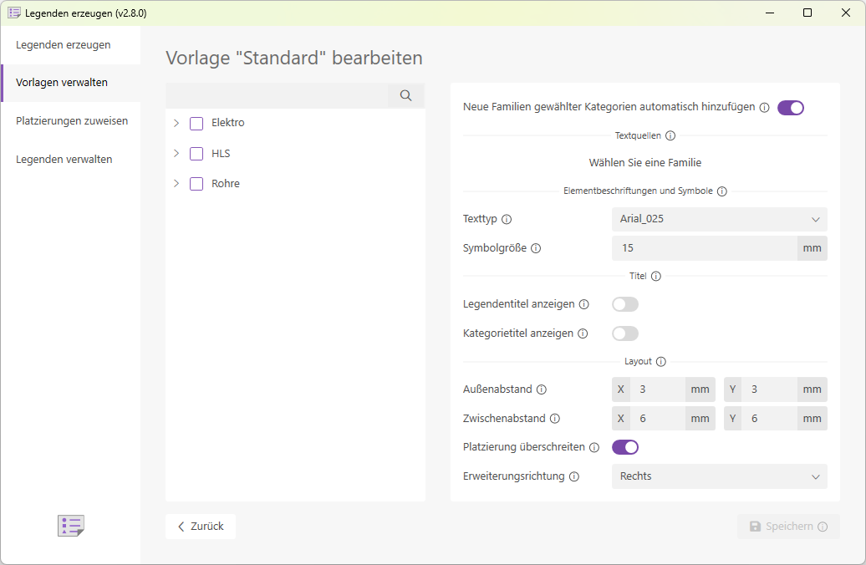Expand the Rohre tree node

coord(176,183)
